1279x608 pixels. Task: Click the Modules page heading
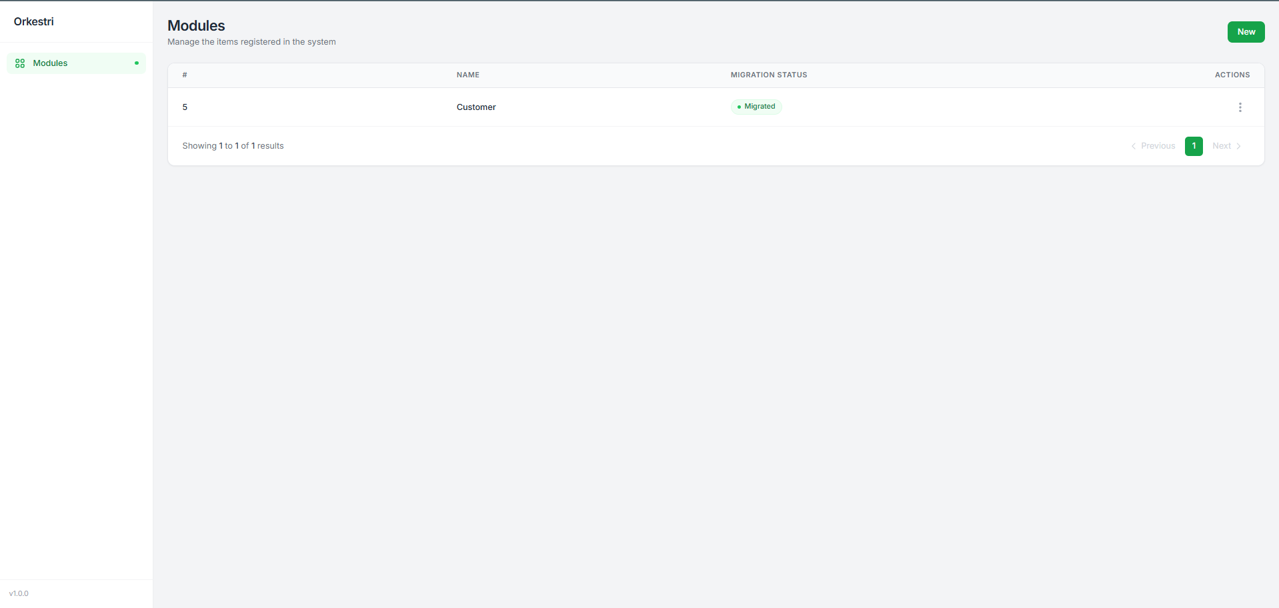[x=196, y=25]
